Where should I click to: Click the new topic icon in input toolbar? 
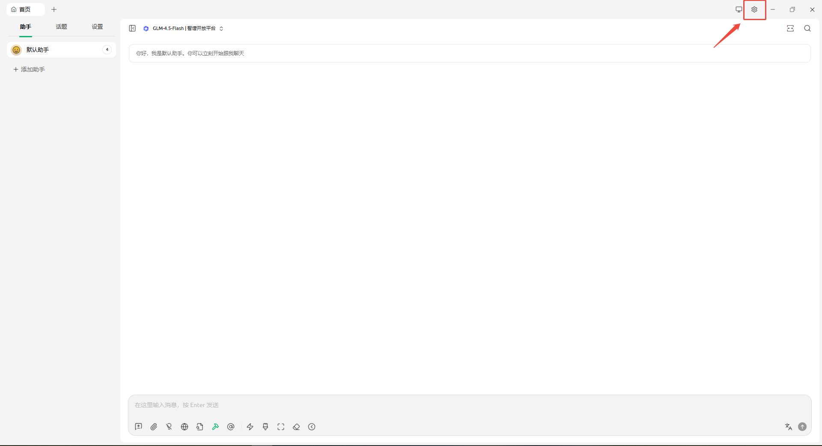(x=138, y=427)
